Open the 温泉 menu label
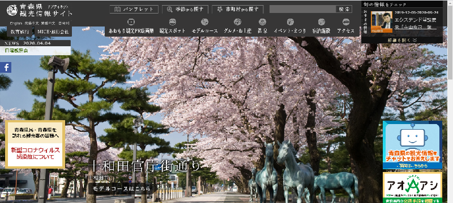Image resolution: width=453 pixels, height=203 pixels. pos(262,31)
